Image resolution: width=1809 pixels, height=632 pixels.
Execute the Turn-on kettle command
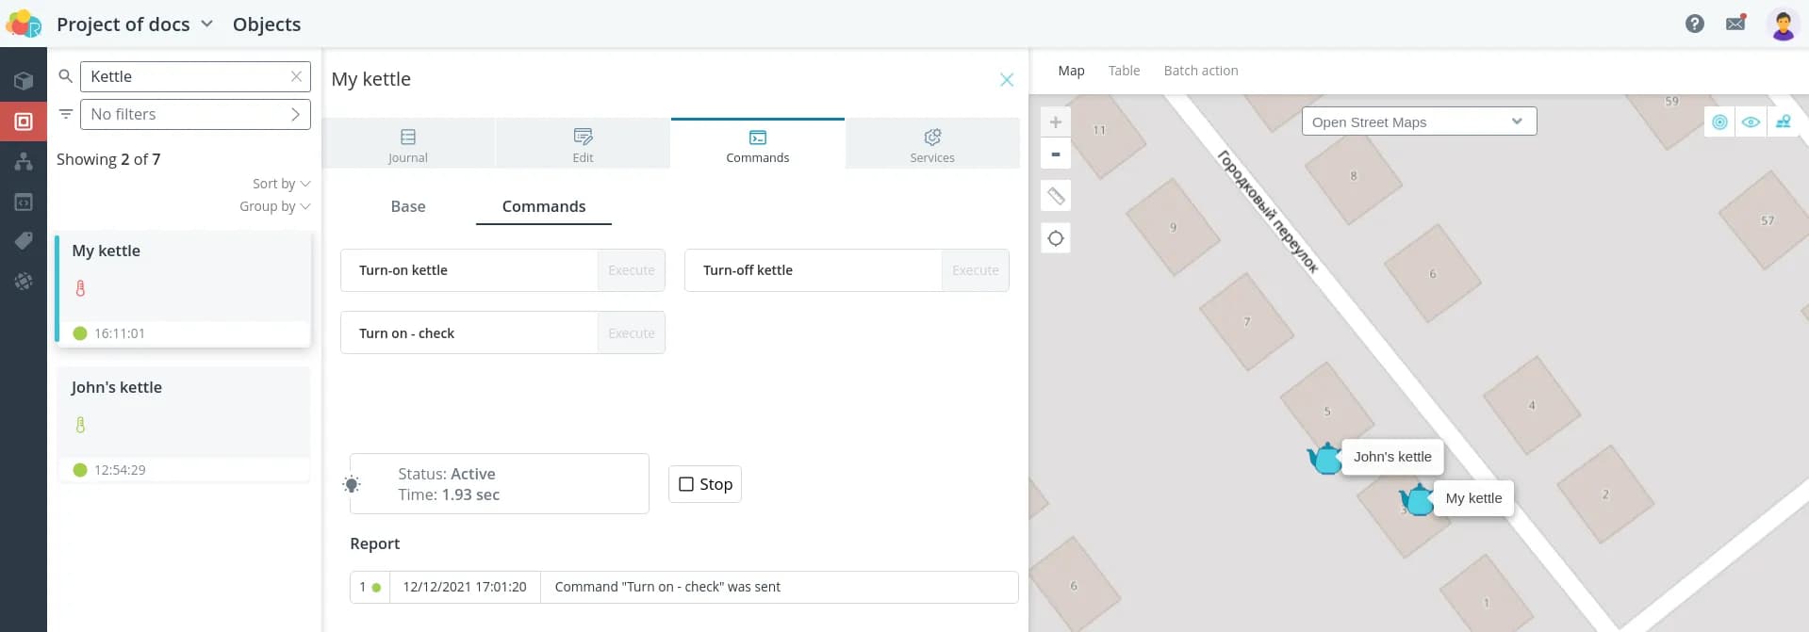tap(631, 270)
